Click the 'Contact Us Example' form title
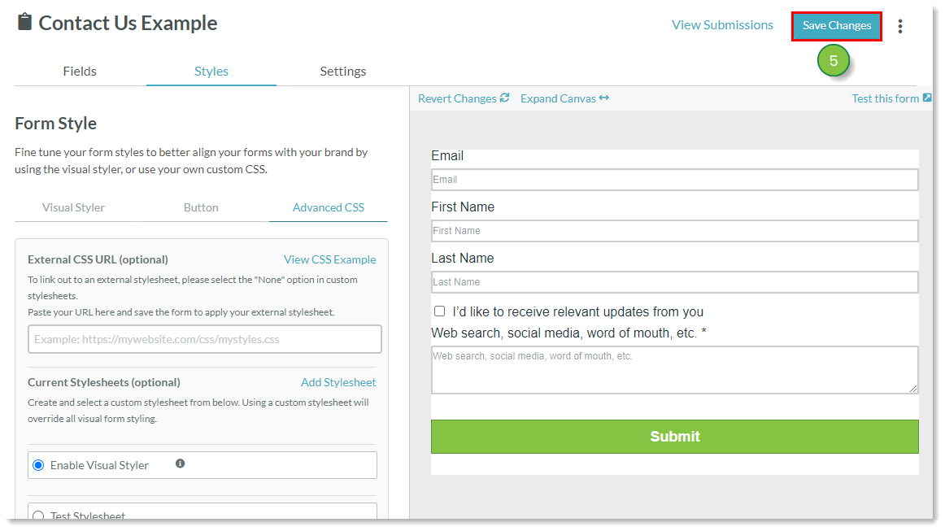This screenshot has height=531, width=945. pos(128,23)
